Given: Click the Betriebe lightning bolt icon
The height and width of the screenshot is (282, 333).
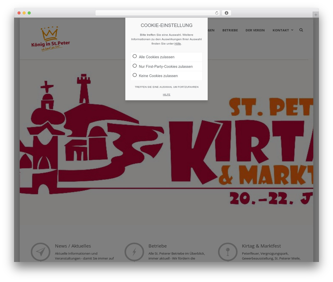Looking at the screenshot, I should click(x=134, y=252).
